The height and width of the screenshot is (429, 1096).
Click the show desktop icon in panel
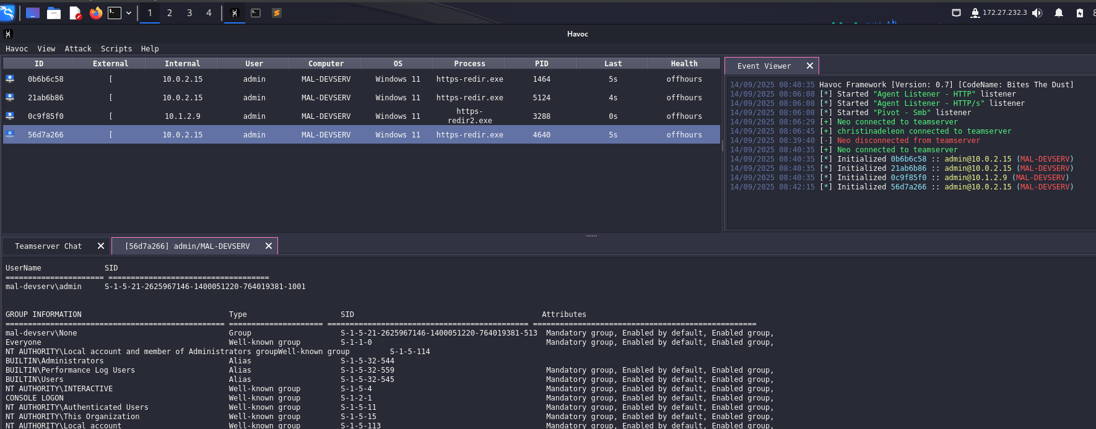33,13
